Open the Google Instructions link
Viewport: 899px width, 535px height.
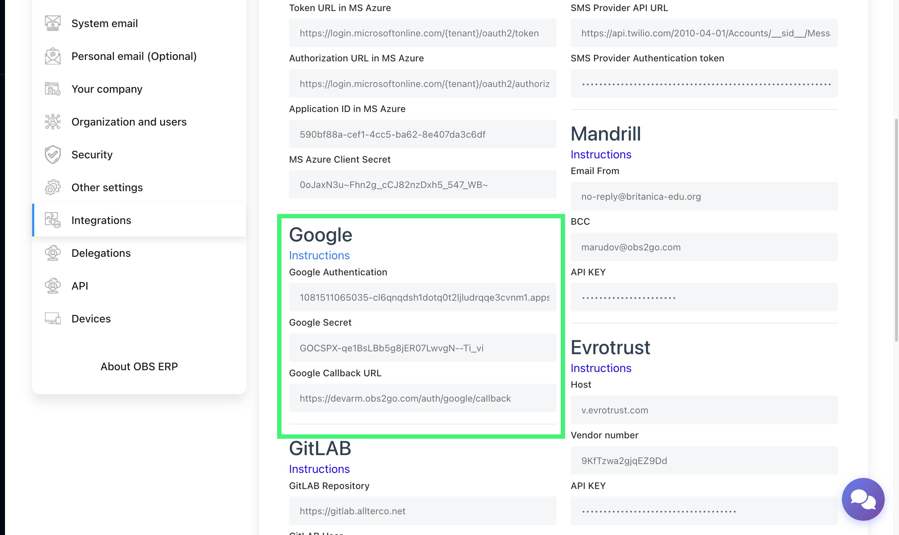click(x=319, y=255)
